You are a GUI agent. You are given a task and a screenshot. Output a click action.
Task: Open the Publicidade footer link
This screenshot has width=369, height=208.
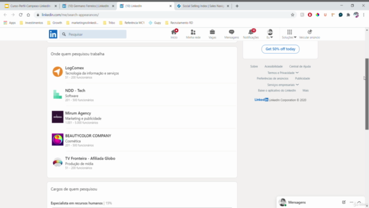tap(302, 79)
